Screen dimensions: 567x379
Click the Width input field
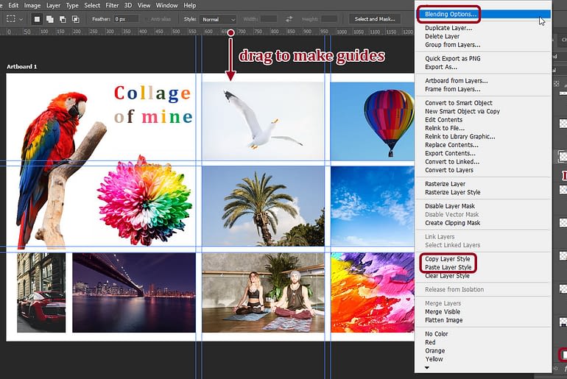coord(269,19)
